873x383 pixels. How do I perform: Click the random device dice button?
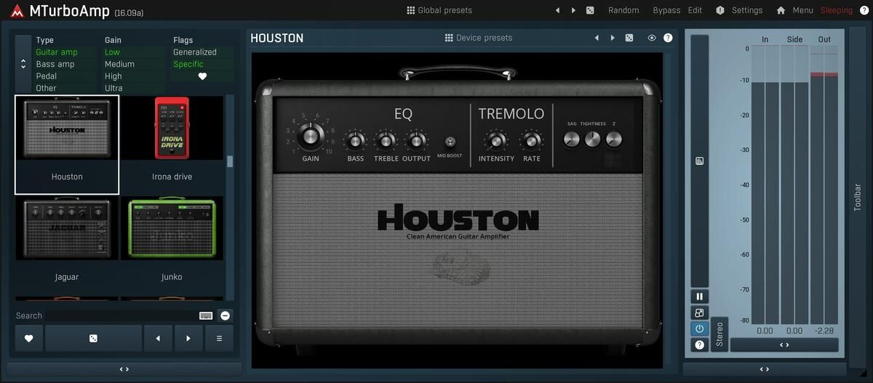[93, 339]
